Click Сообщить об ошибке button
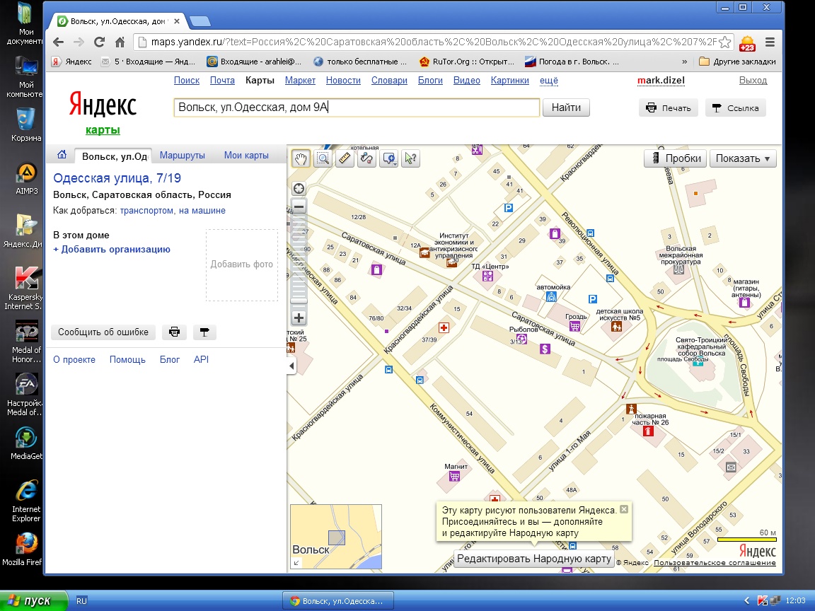Viewport: 815px width, 611px height. pyautogui.click(x=103, y=332)
